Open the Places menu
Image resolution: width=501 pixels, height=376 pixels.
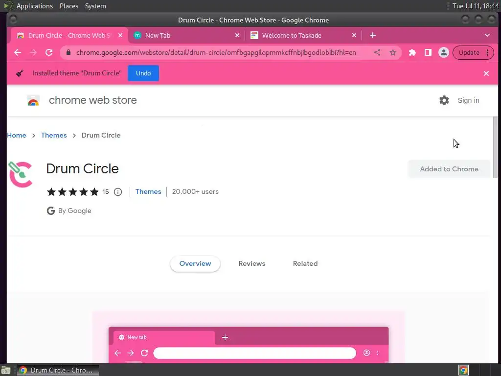69,6
